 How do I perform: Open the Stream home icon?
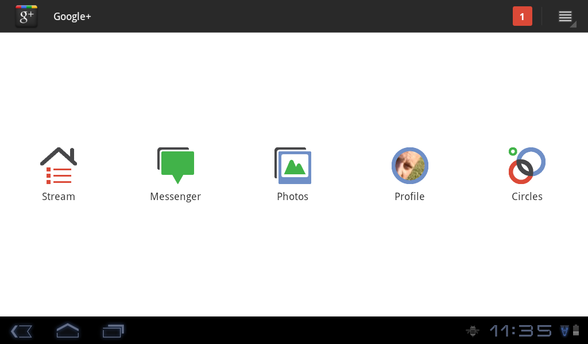[59, 166]
